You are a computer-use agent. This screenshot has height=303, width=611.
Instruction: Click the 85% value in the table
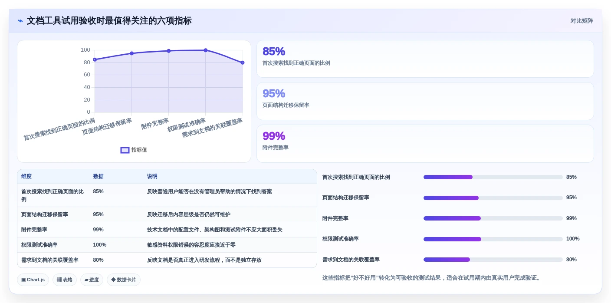point(98,191)
